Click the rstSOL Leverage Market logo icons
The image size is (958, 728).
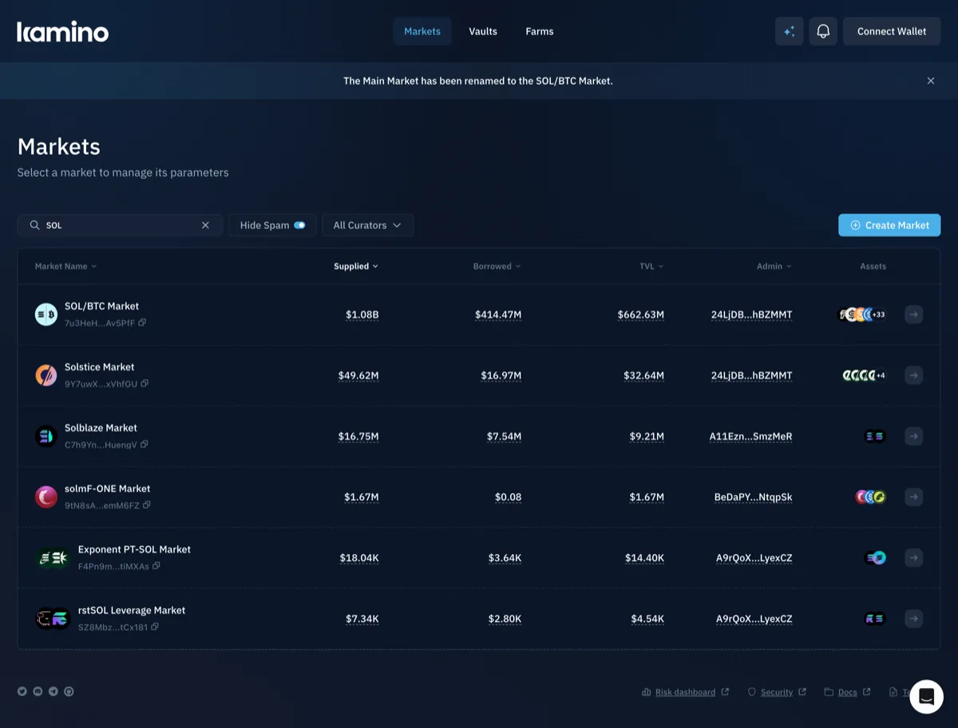[x=53, y=618]
